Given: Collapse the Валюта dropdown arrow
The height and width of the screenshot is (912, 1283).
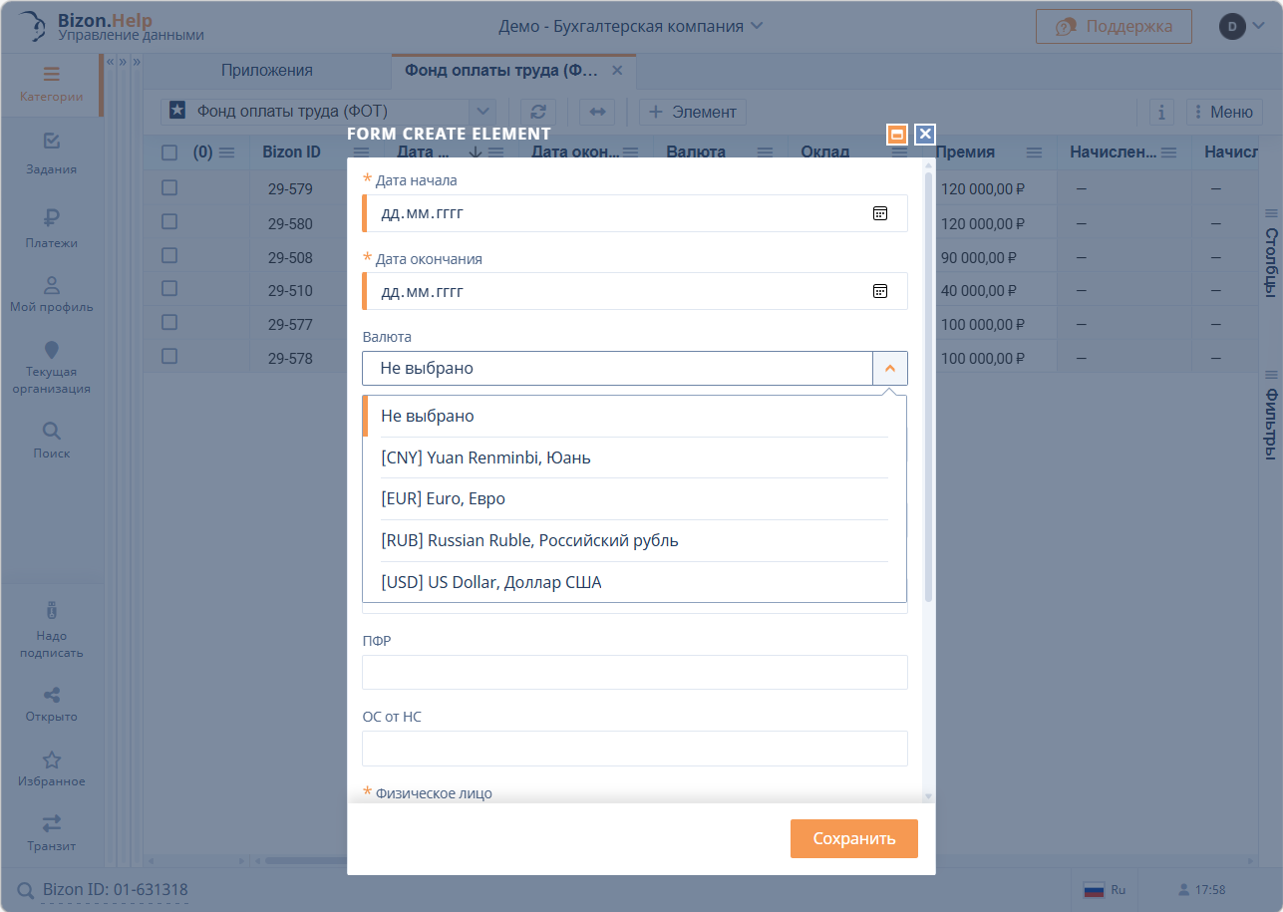Looking at the screenshot, I should 890,368.
